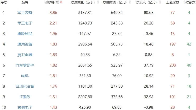Click the red sort arrow beside 涨跌幅(%)

click(x=61, y=2)
